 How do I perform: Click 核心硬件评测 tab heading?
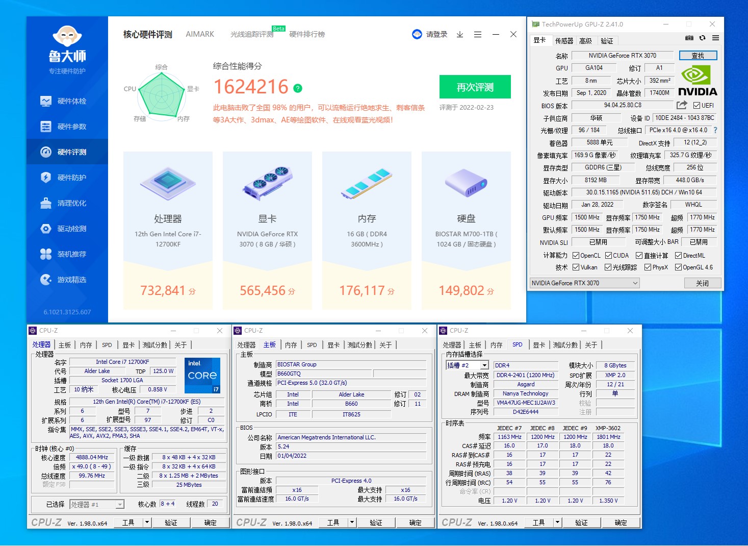[x=147, y=34]
